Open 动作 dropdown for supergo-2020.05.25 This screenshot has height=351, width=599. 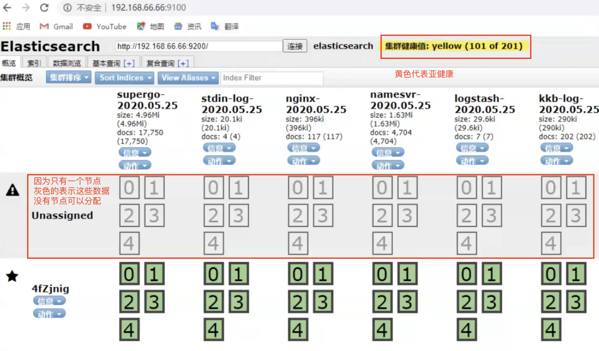pos(135,165)
